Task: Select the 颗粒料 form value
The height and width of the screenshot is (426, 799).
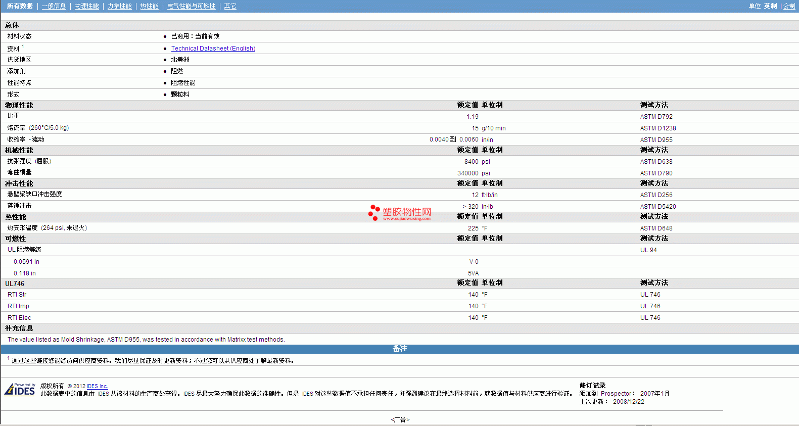Action: pos(180,94)
